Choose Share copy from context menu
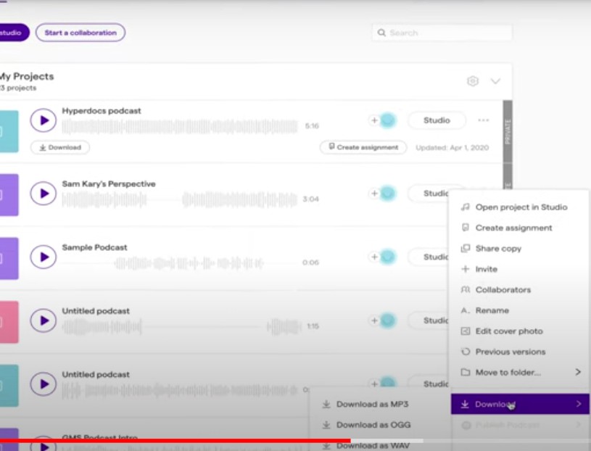The image size is (591, 451). [x=498, y=249]
